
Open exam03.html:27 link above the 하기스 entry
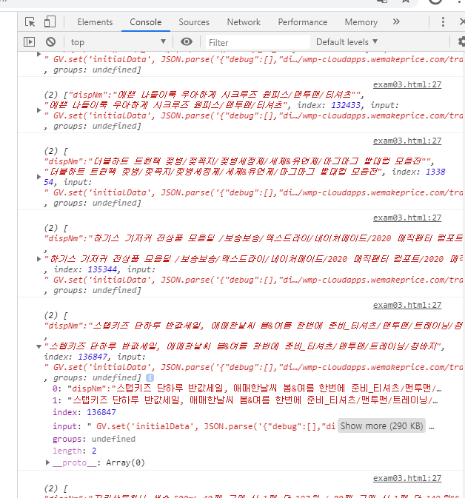[x=407, y=218]
